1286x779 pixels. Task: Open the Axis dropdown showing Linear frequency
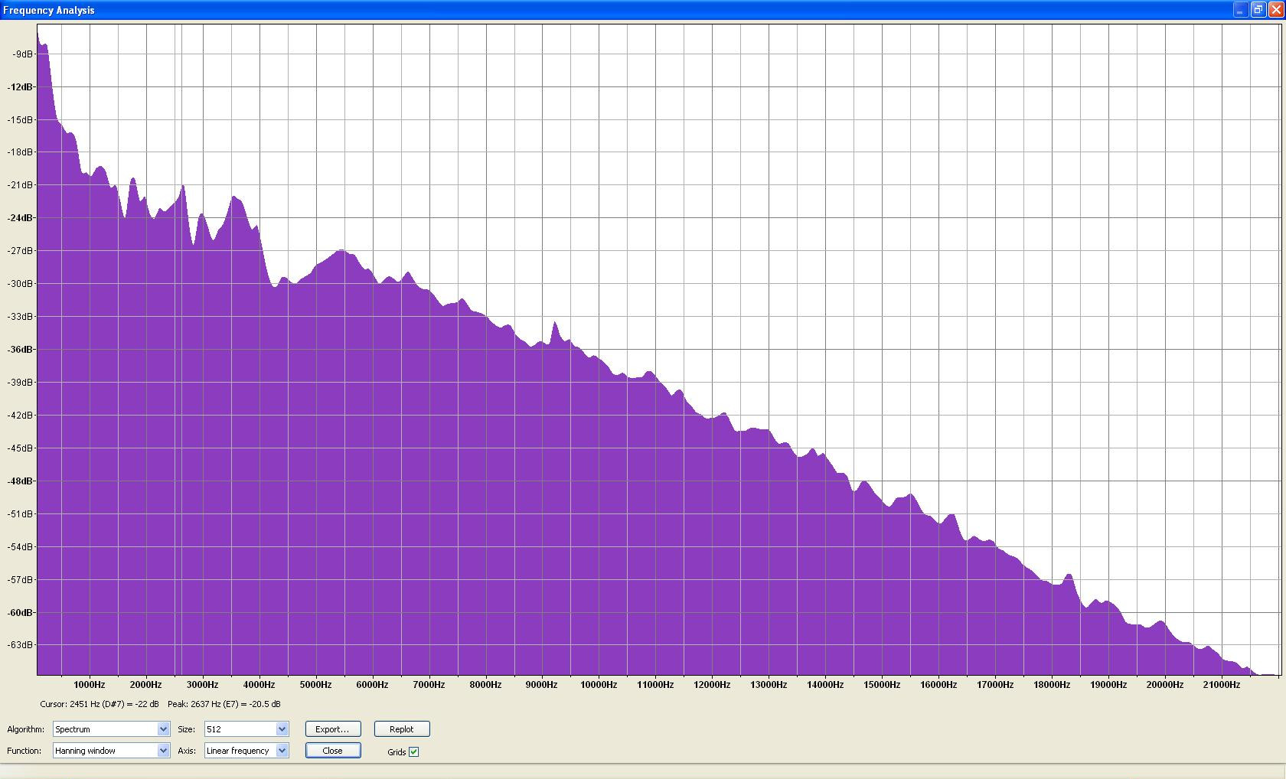246,751
